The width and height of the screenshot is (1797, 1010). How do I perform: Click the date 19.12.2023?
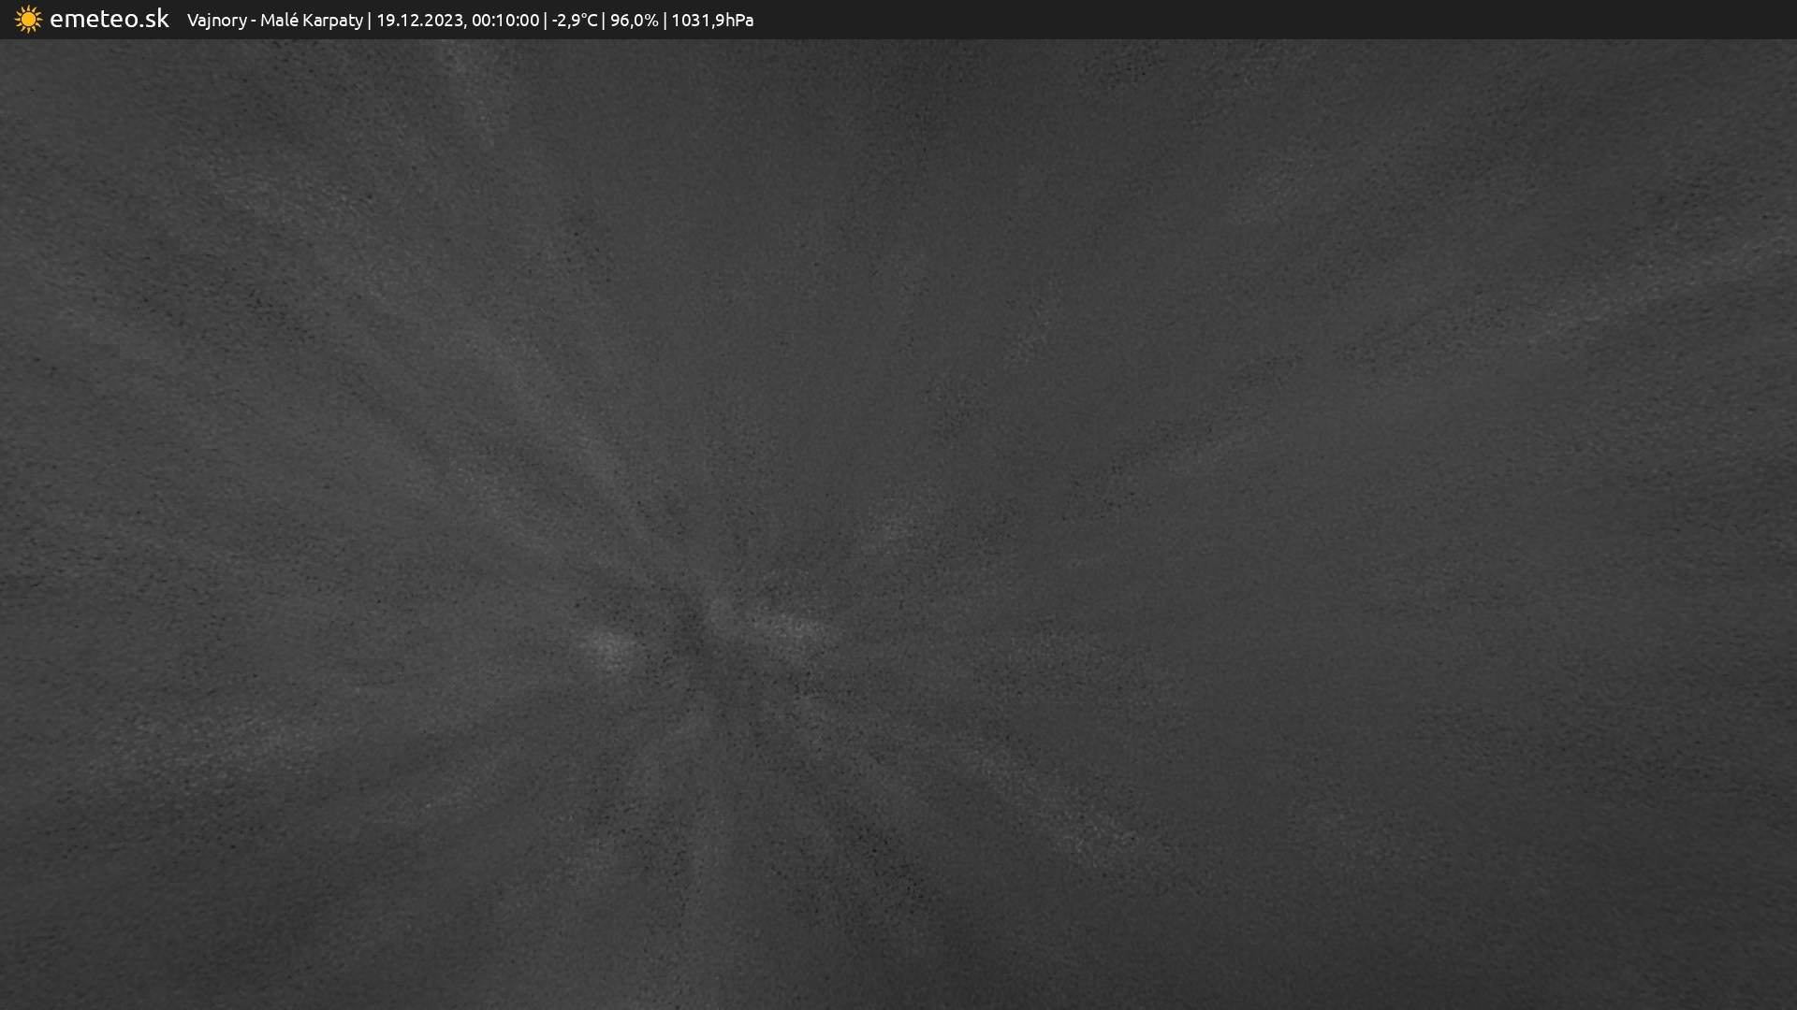[x=419, y=21]
